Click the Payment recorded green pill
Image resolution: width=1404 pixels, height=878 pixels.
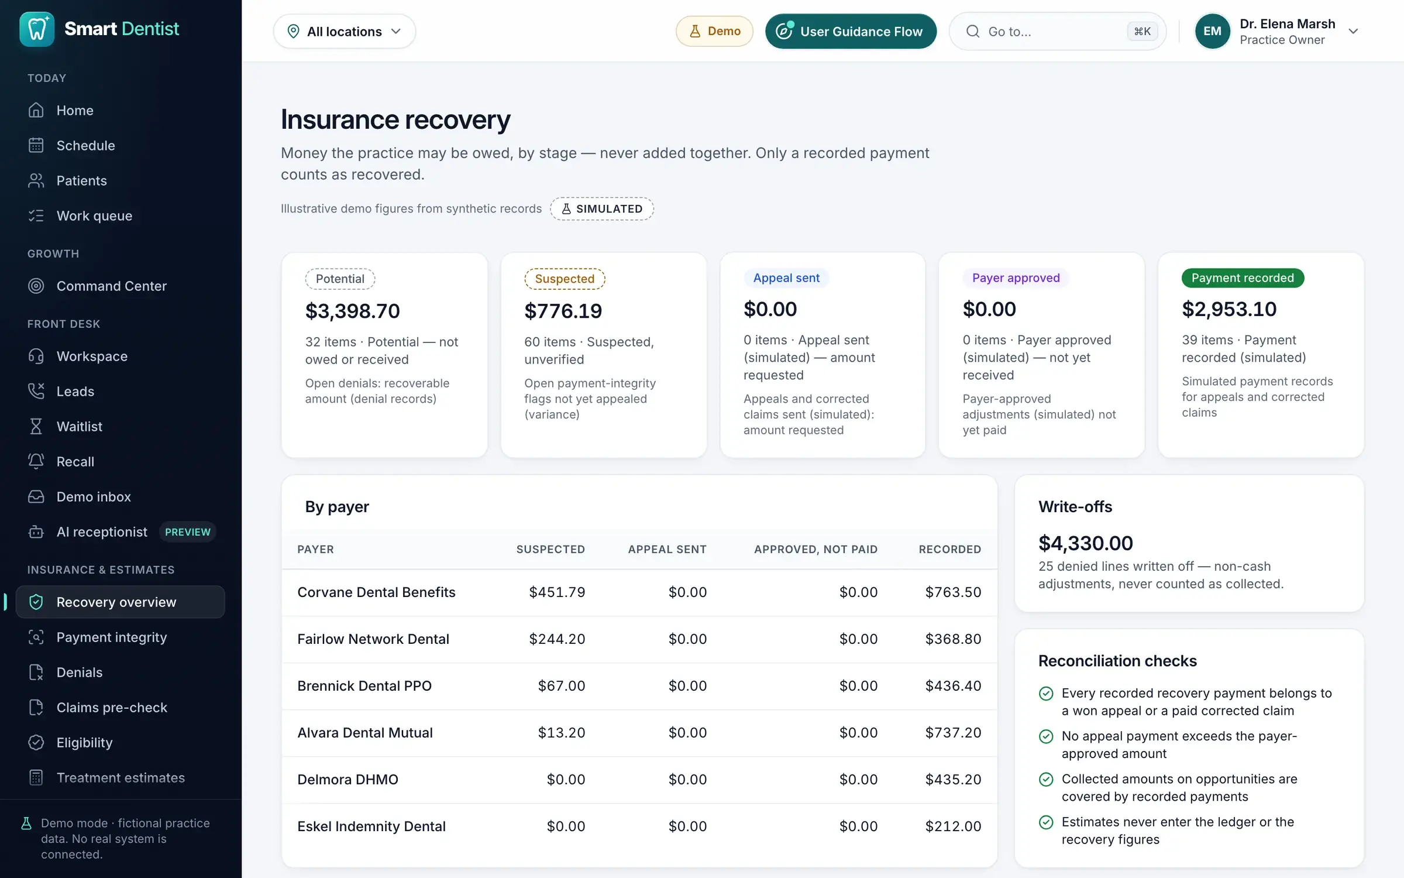tap(1243, 277)
